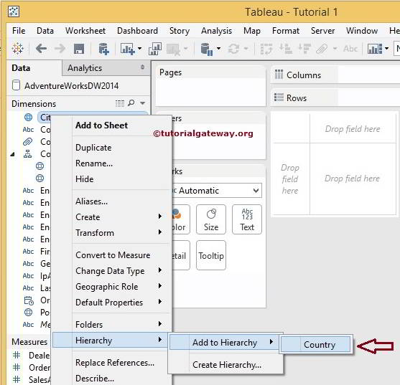Save the workbook with the floppy disk icon
Screen dimensions: 400x385
click(79, 48)
